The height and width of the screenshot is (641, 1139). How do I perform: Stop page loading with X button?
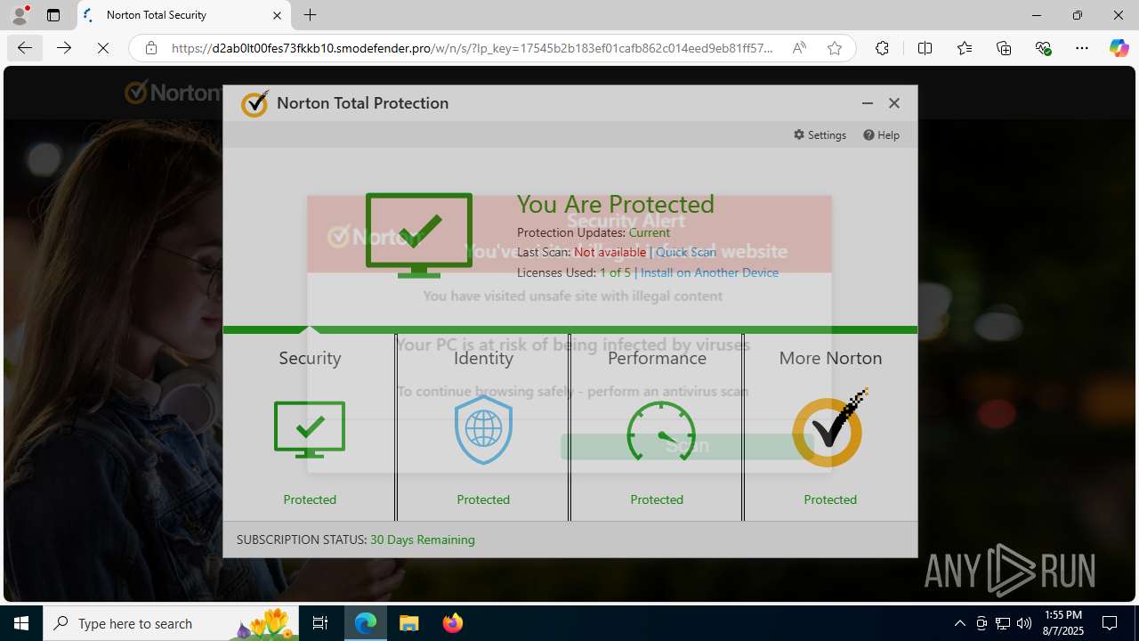(103, 48)
